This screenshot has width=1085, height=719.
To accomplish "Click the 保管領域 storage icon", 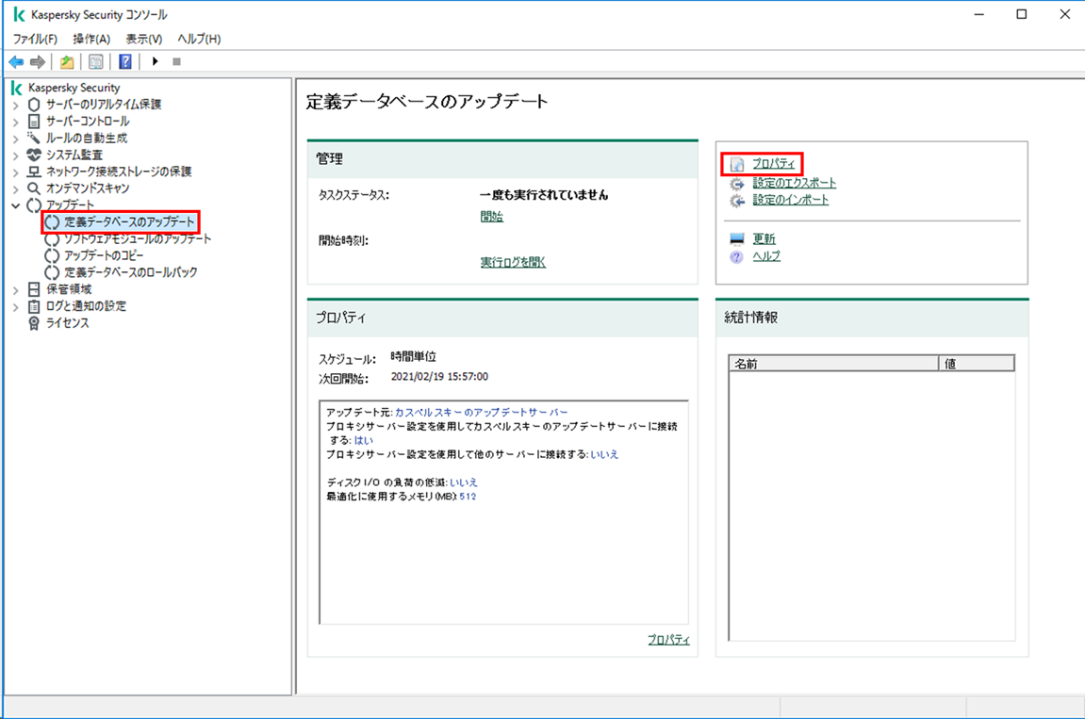I will pyautogui.click(x=34, y=289).
